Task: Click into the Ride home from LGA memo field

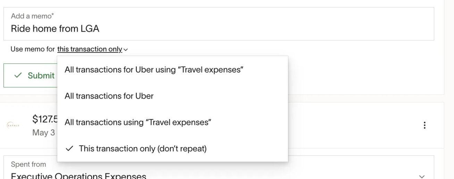Action: (219, 24)
